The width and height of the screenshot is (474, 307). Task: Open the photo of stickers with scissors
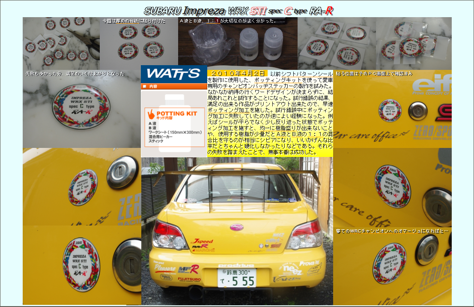point(61,43)
